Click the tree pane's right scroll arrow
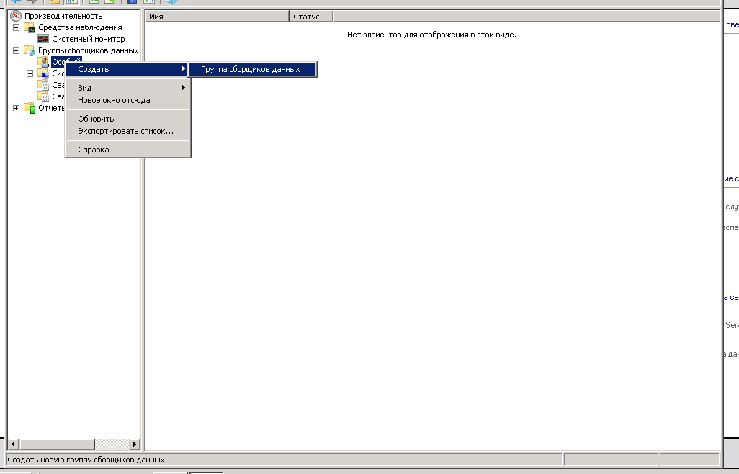The width and height of the screenshot is (739, 474). (x=134, y=445)
